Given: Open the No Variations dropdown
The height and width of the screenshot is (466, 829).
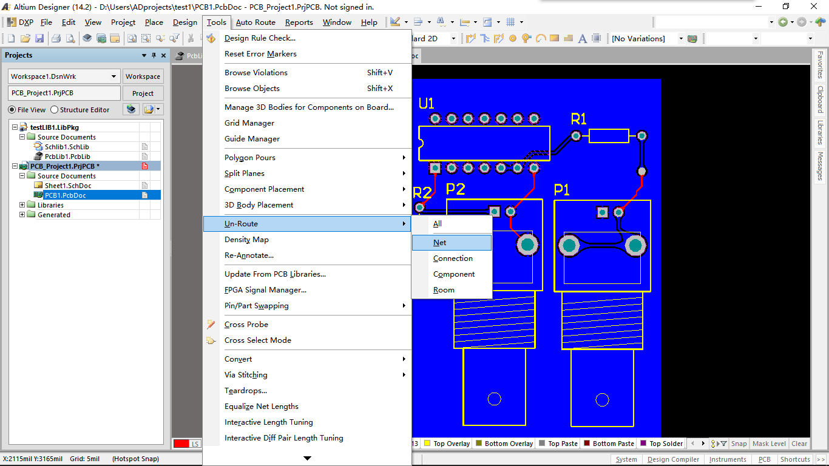Looking at the screenshot, I should [x=681, y=38].
